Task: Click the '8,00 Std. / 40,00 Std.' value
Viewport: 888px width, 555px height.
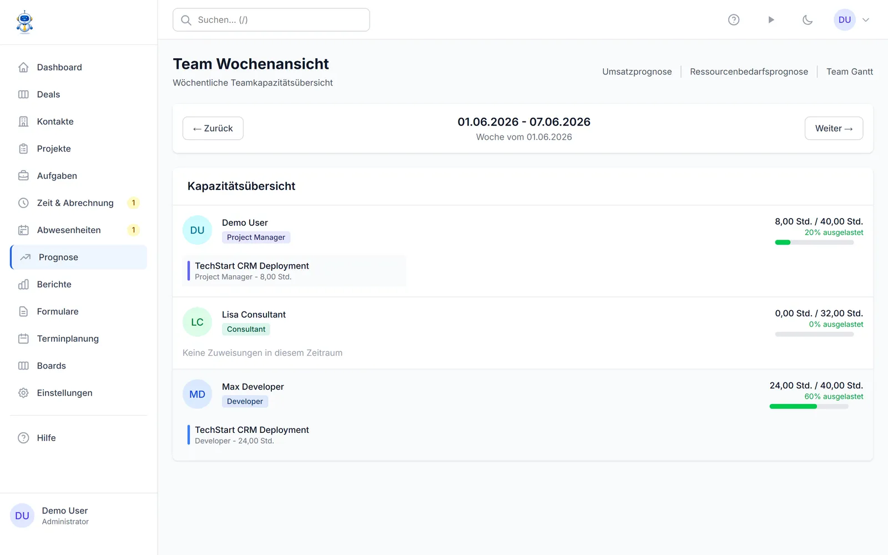Action: pyautogui.click(x=819, y=221)
